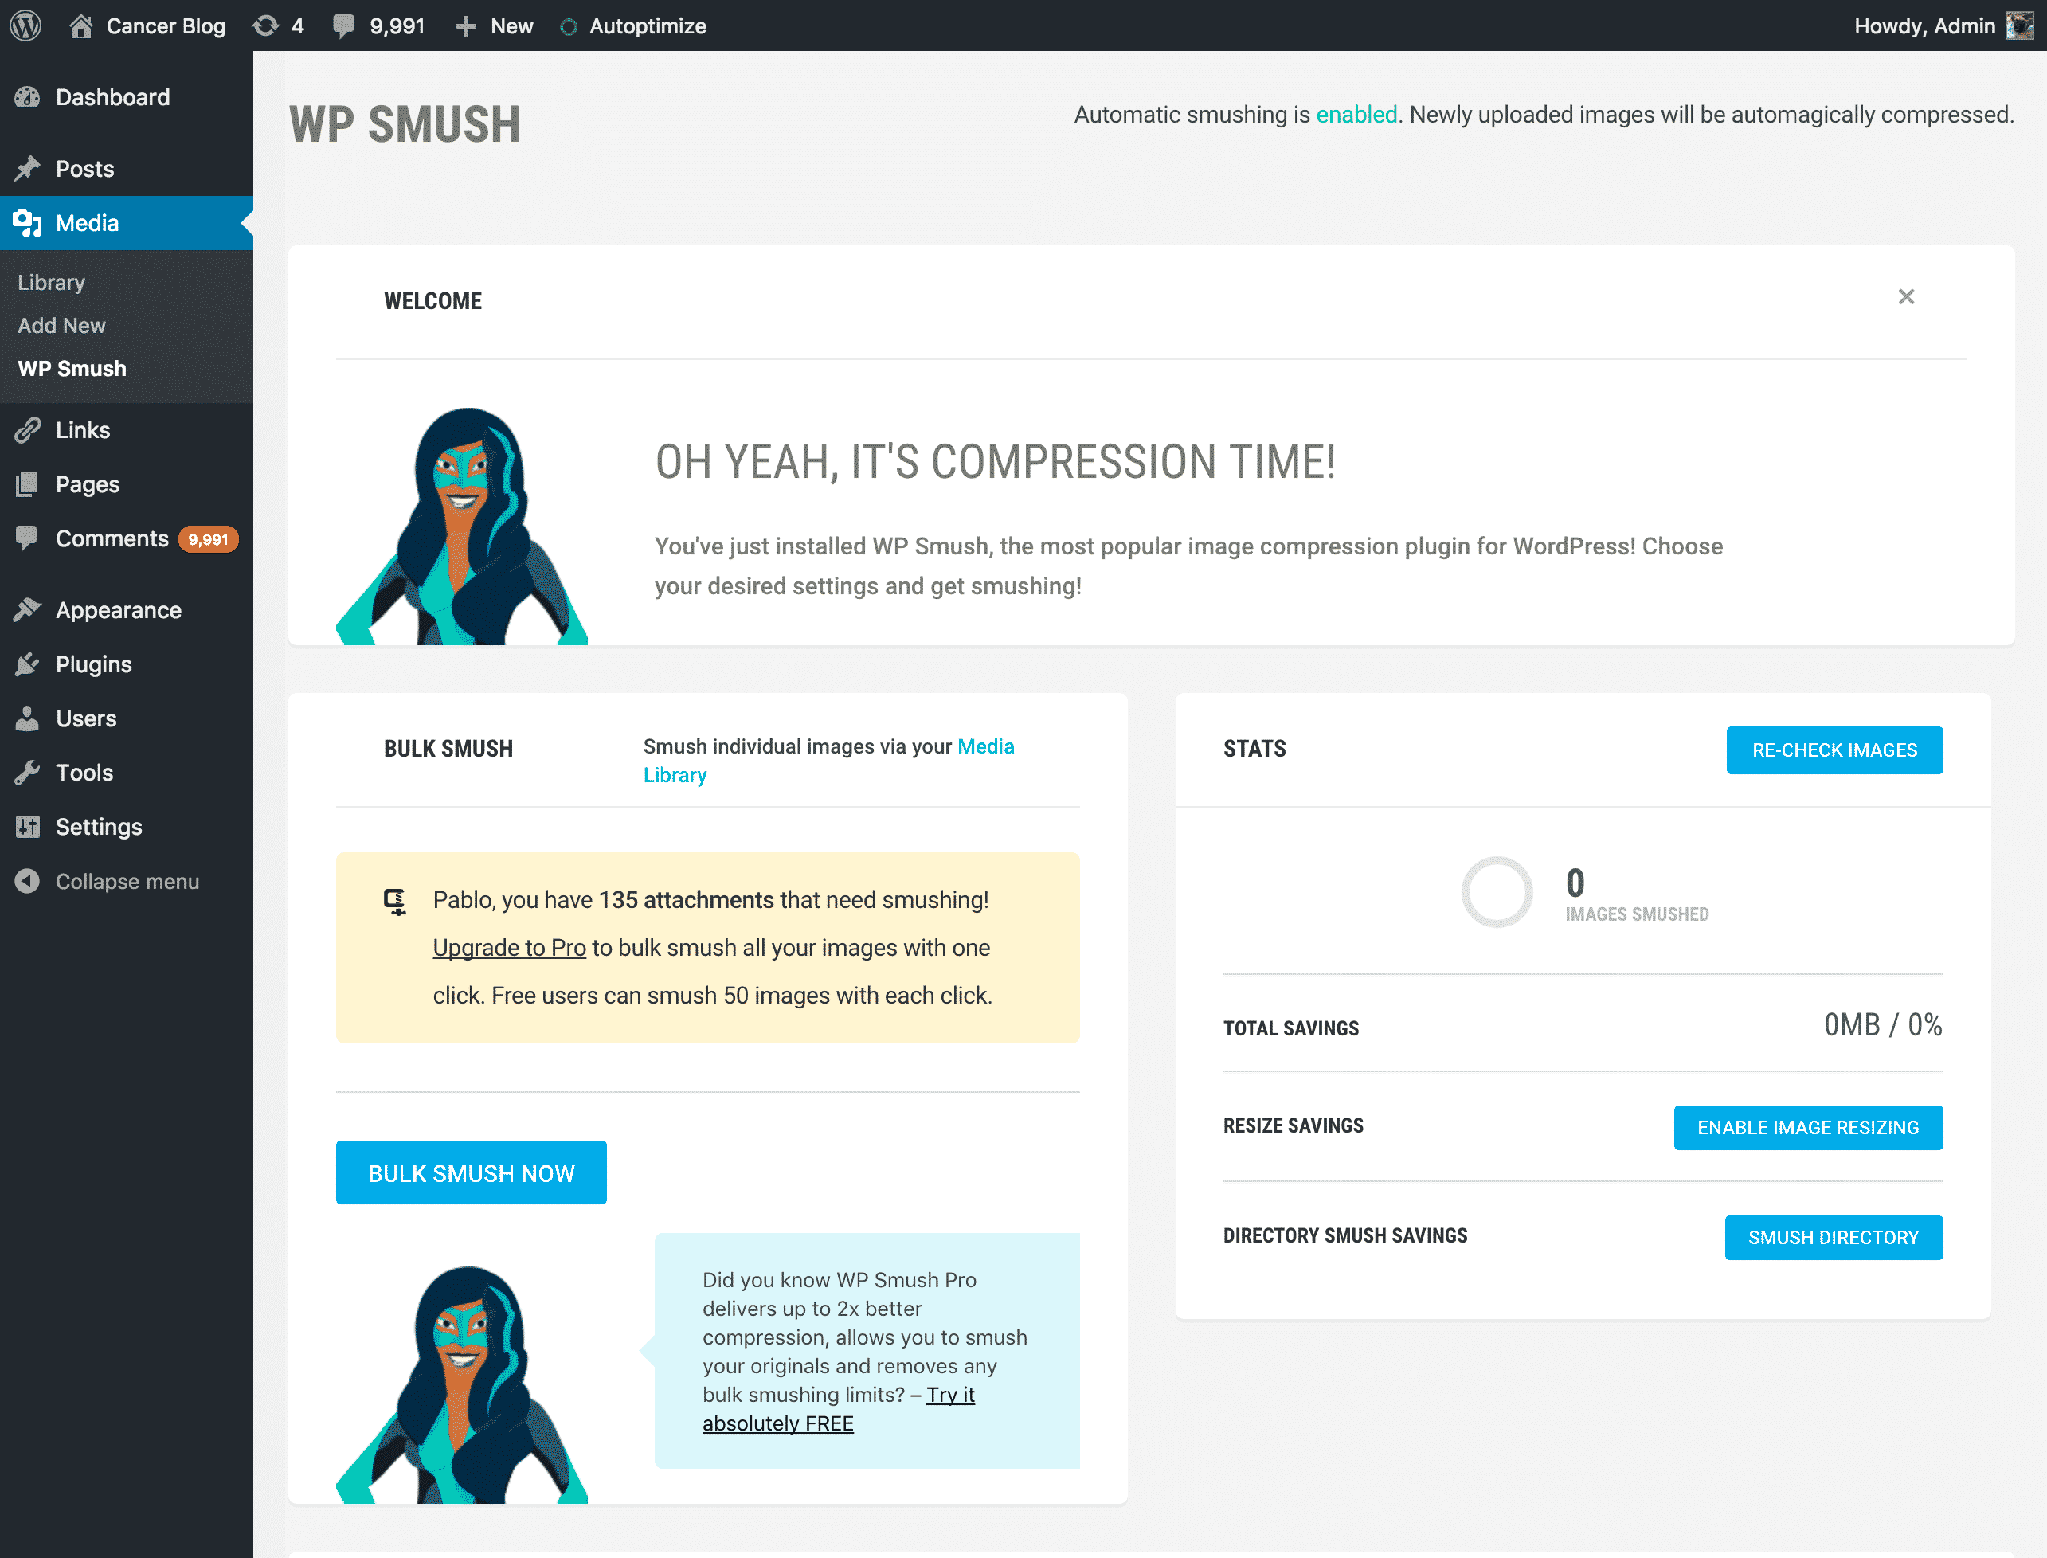Toggle automatic smushing enabled status
The height and width of the screenshot is (1558, 2047).
[1356, 115]
